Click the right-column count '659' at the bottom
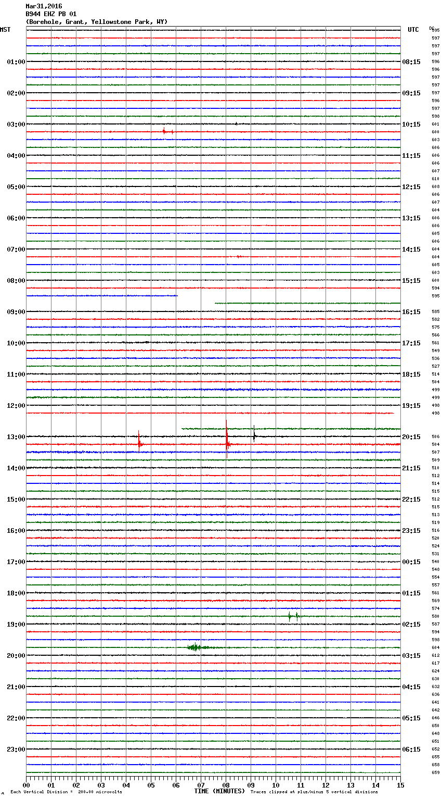442x799 pixels. [x=436, y=772]
